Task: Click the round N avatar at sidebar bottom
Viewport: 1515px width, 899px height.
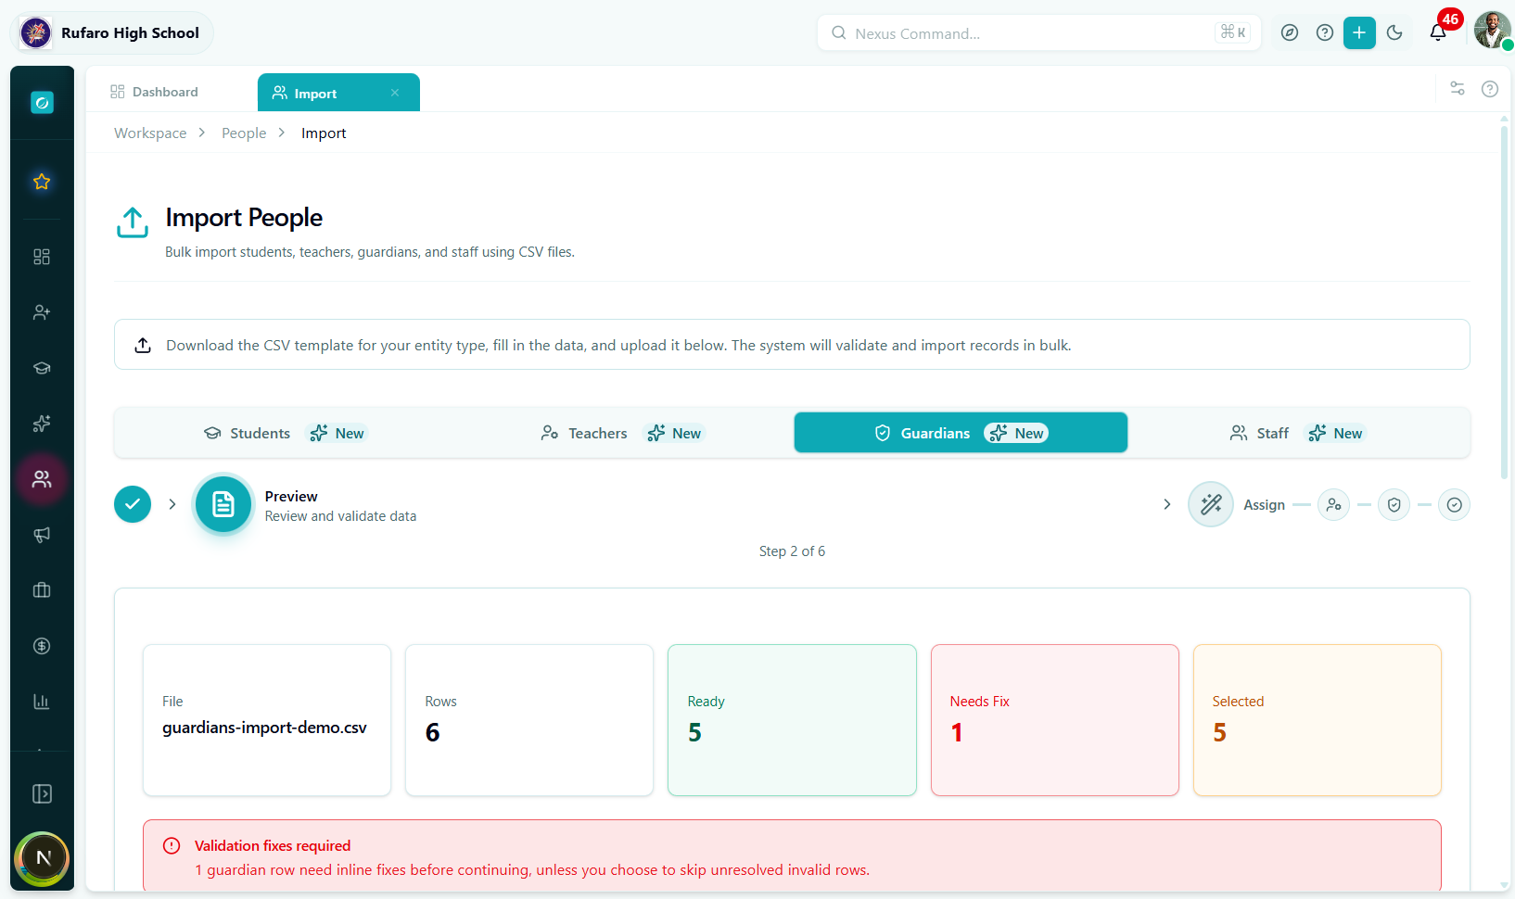Action: tap(43, 858)
